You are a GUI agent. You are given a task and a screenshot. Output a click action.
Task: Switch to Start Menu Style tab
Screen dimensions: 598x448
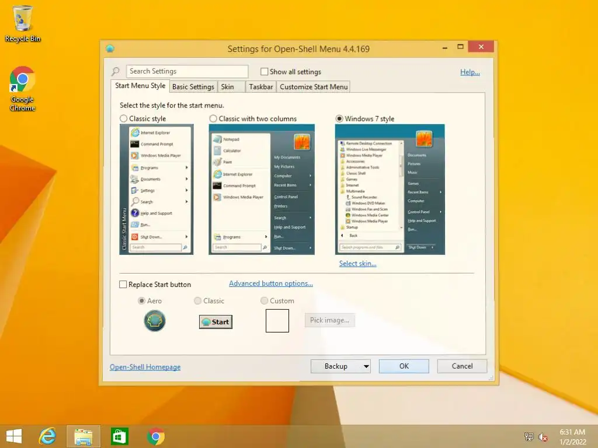[140, 86]
